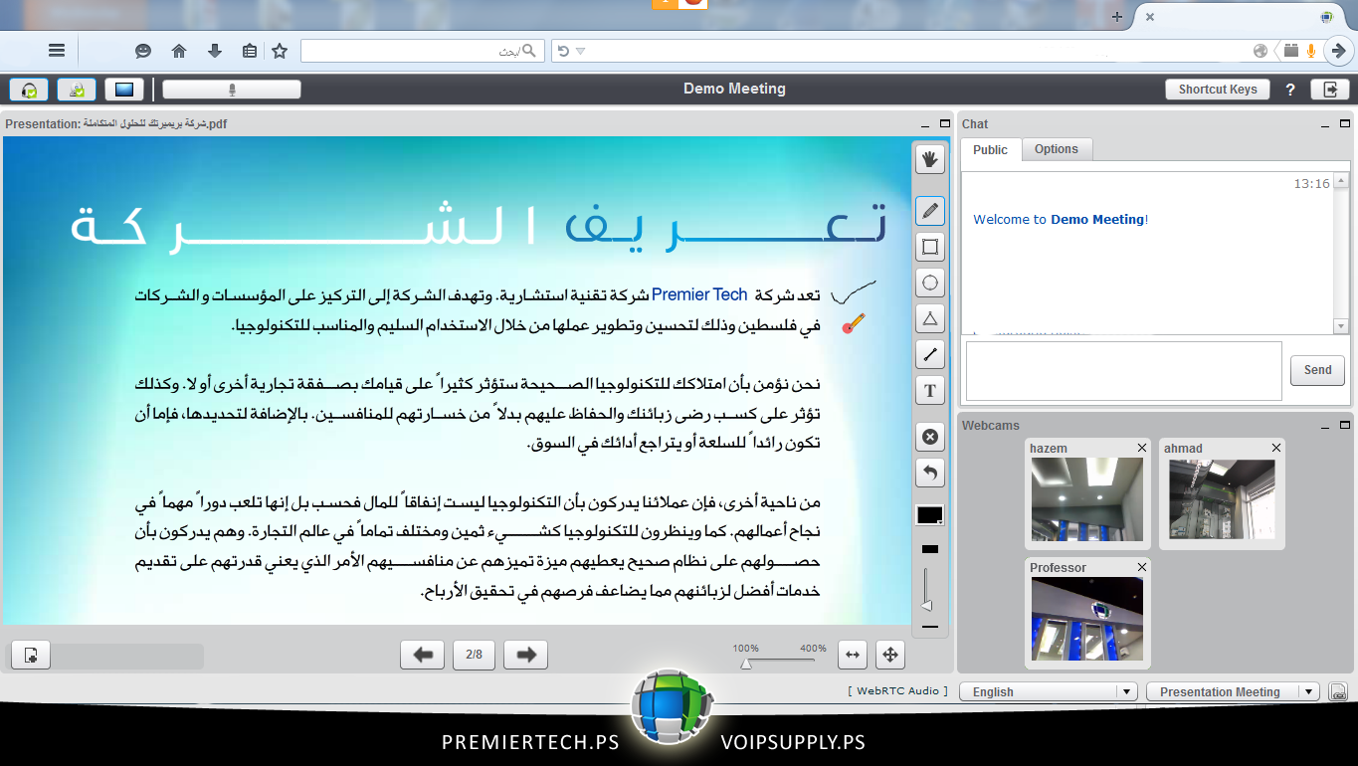Toggle webcam sharing button
The width and height of the screenshot is (1358, 766).
pos(77,90)
